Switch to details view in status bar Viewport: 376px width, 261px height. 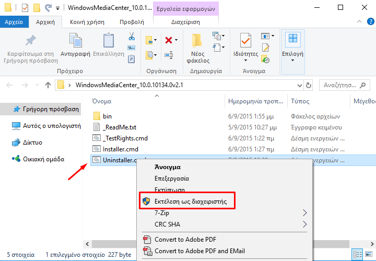pos(358,254)
